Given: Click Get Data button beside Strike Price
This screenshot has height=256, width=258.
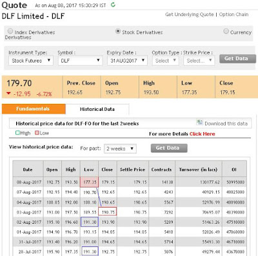Looking at the screenshot, I should click(237, 59).
